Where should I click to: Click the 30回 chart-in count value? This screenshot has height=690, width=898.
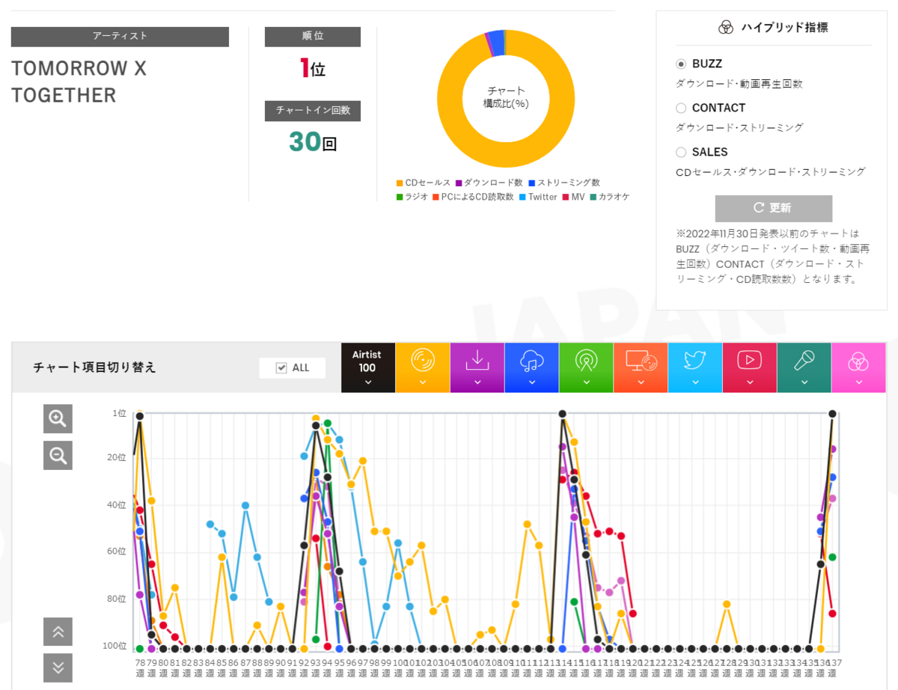(313, 141)
